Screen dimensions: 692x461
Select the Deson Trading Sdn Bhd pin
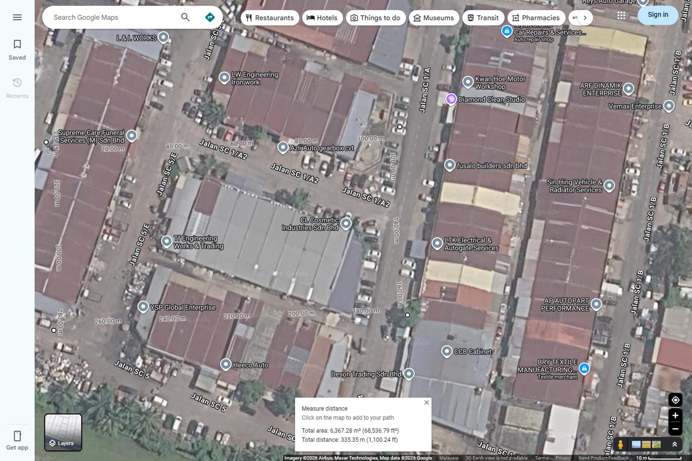click(409, 374)
